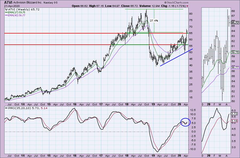Click the 5.73 PMO value label at right
This screenshot has width=240, height=158.
tap(234, 114)
